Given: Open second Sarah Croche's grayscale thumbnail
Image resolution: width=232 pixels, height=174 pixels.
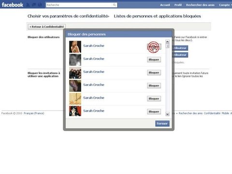Looking at the screenshot, I should pos(75,60).
